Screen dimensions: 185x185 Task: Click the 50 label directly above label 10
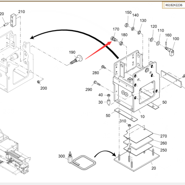tap(165, 102)
